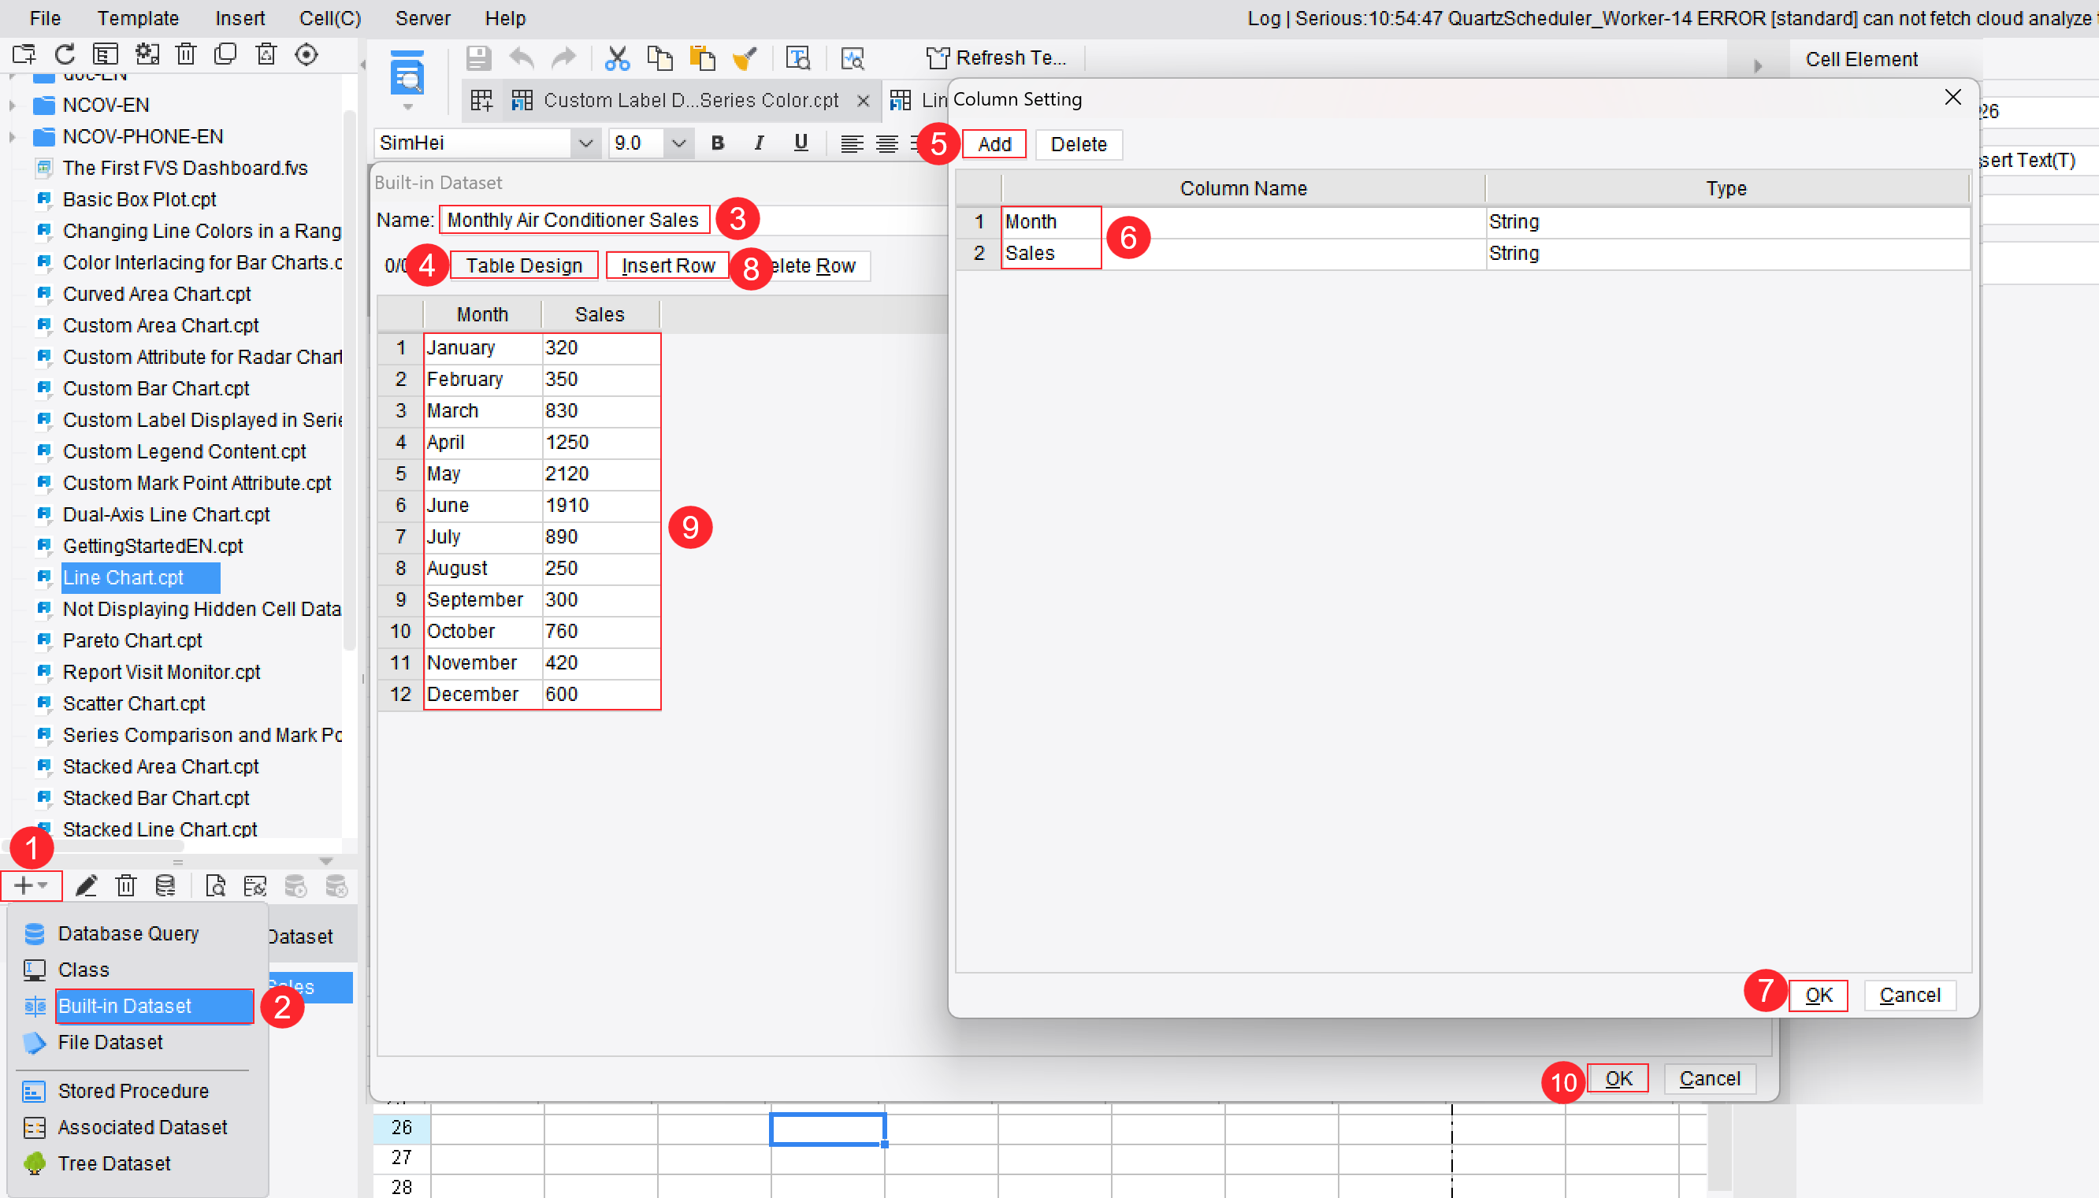Click the cut scissors icon
This screenshot has width=2099, height=1198.
[616, 58]
